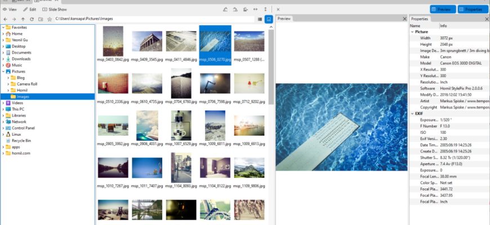This screenshot has height=225, width=490.
Task: Select the Homil folder under Pictures
Action: pyautogui.click(x=19, y=90)
